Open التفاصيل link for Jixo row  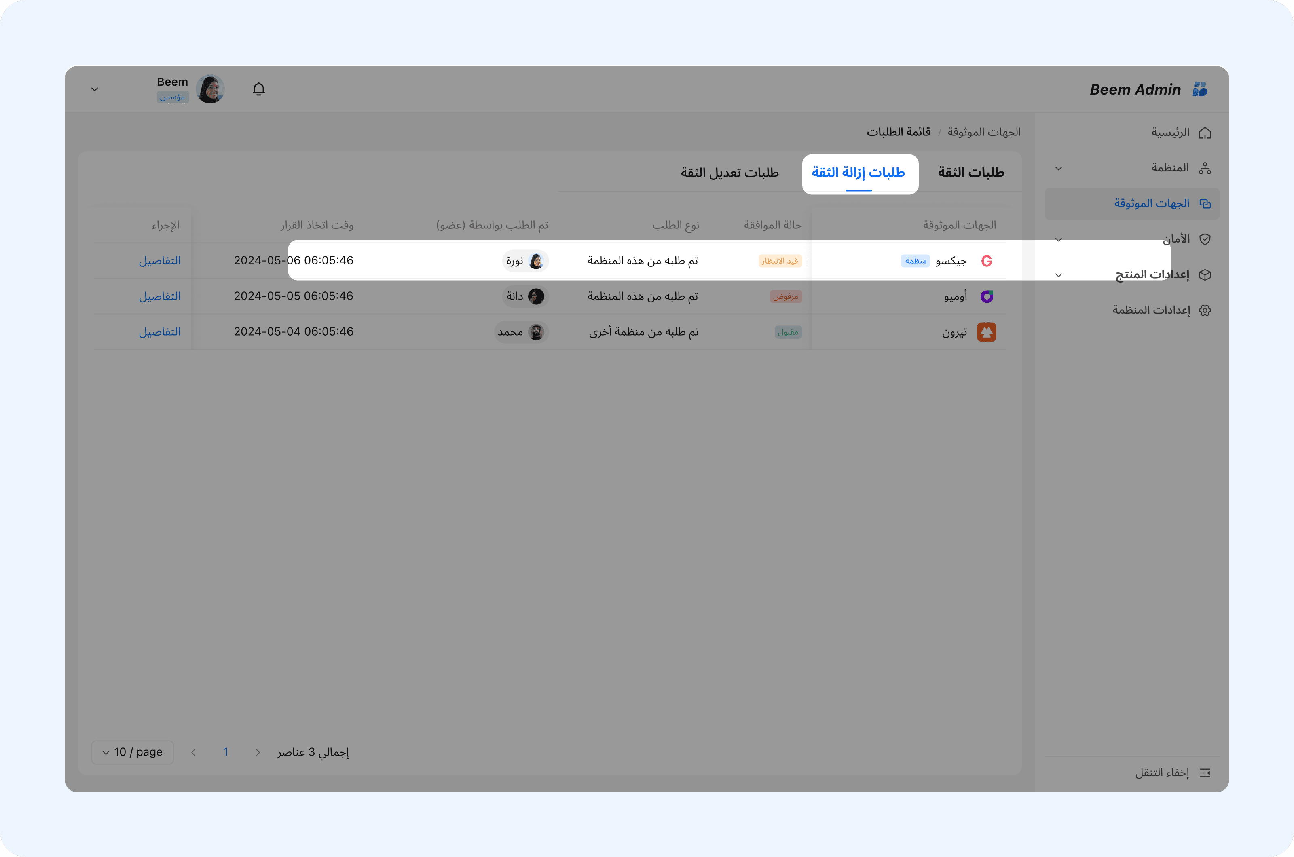coord(159,261)
